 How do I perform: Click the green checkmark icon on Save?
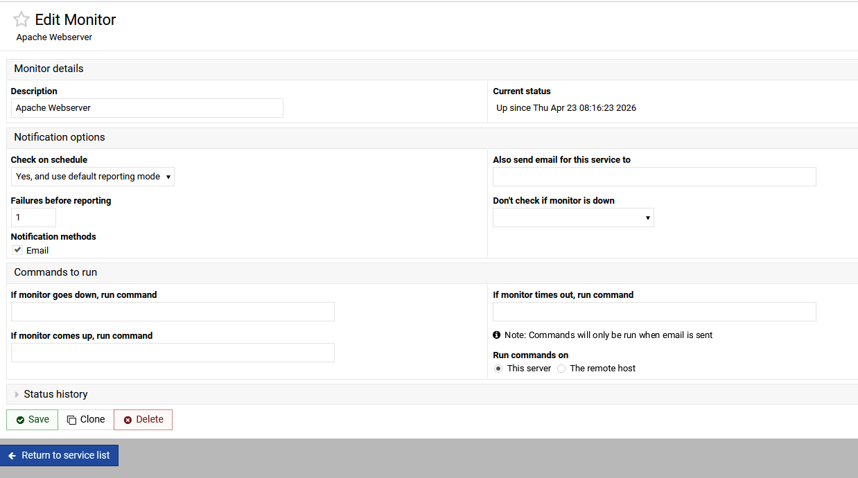(x=20, y=420)
